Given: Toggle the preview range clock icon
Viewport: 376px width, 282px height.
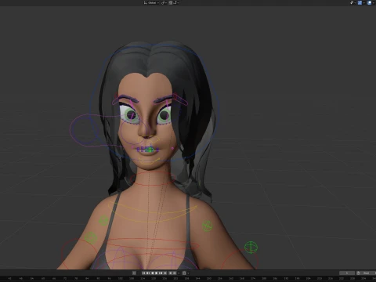Looking at the screenshot, I should 358,273.
